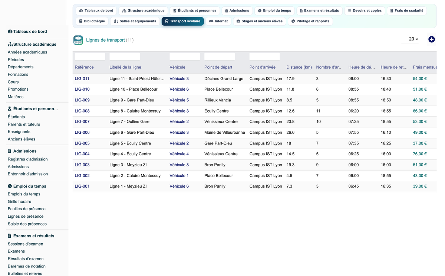445x276 pixels.
Task: Open Périodes in sidebar
Action: [x=16, y=60]
